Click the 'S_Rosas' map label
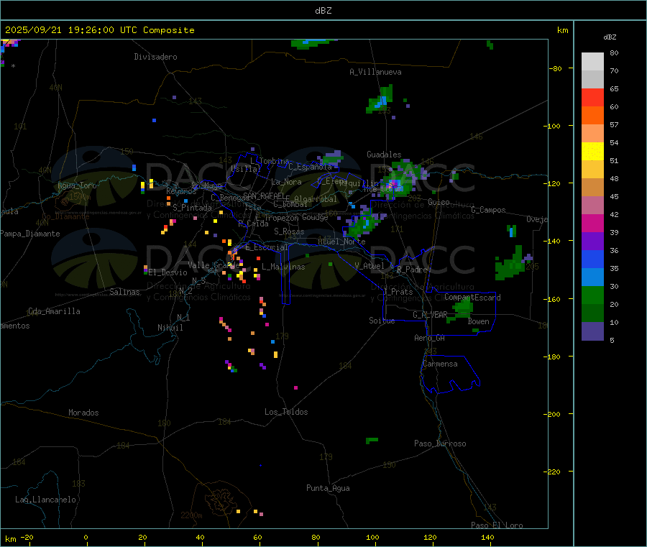 tap(289, 231)
